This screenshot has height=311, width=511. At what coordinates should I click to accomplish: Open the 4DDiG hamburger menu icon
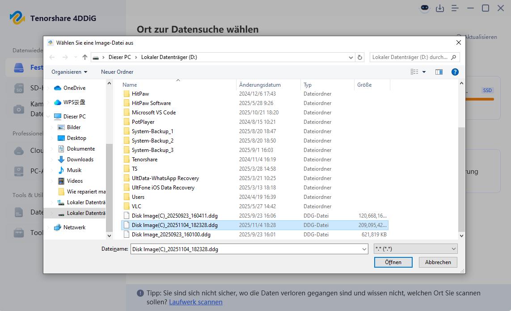[455, 8]
